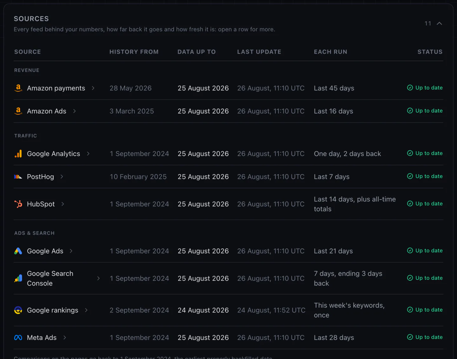Expand the PostHog row chevron

[62, 177]
